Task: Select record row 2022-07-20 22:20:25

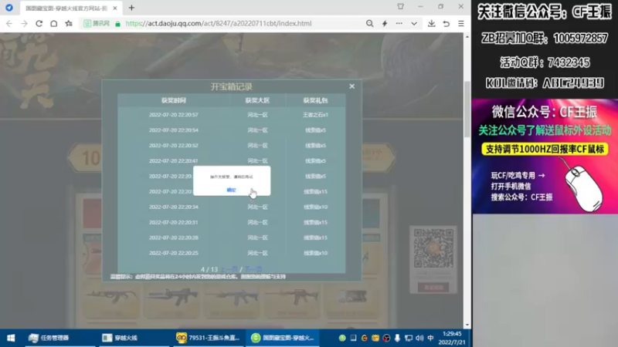Action: 231,253
